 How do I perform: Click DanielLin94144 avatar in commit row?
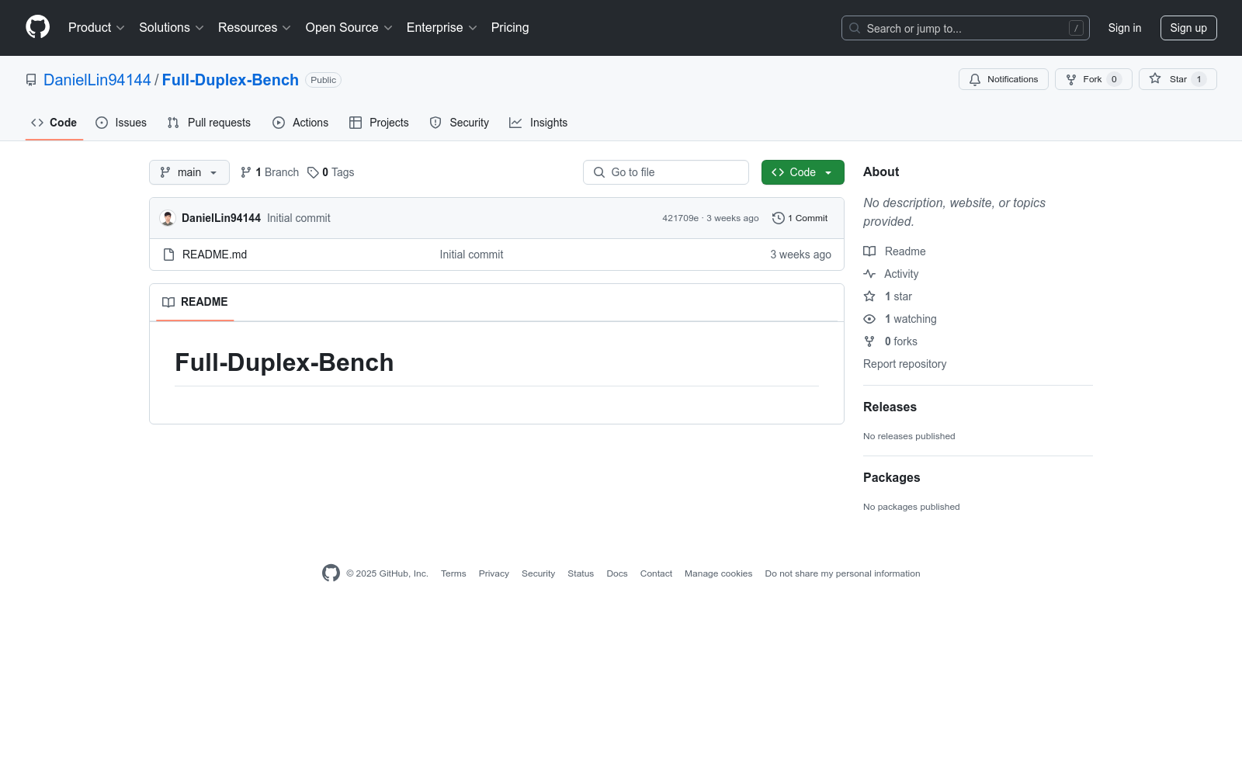168,218
